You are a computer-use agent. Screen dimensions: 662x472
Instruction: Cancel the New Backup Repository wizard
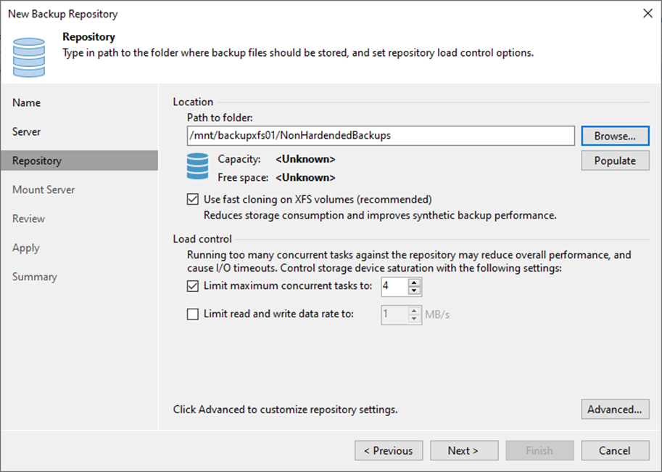point(614,450)
